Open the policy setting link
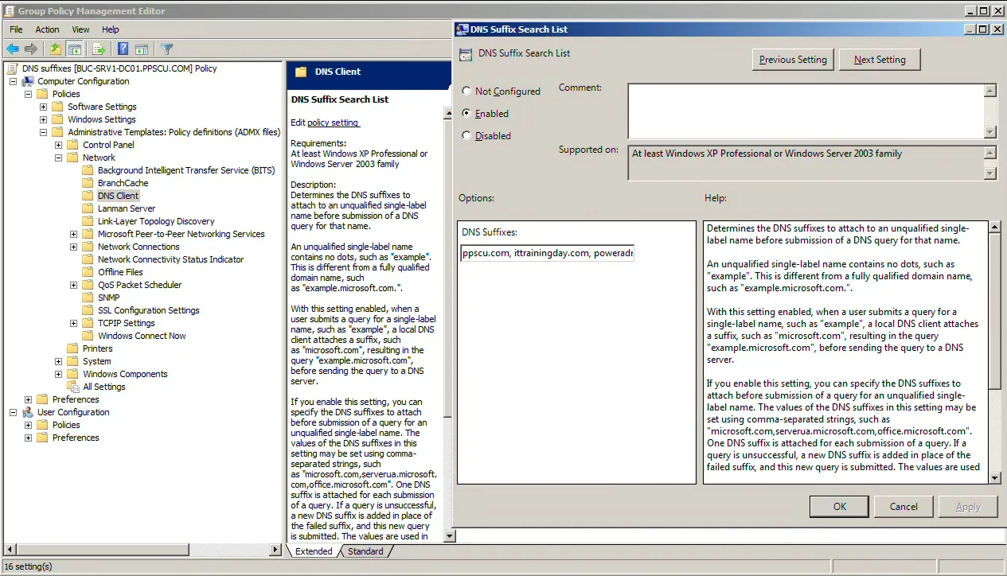Image resolution: width=1007 pixels, height=576 pixels. click(x=333, y=123)
